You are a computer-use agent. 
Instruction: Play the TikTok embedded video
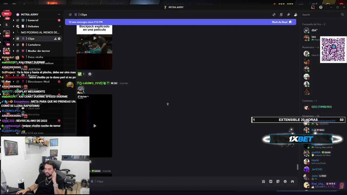[x=95, y=126]
